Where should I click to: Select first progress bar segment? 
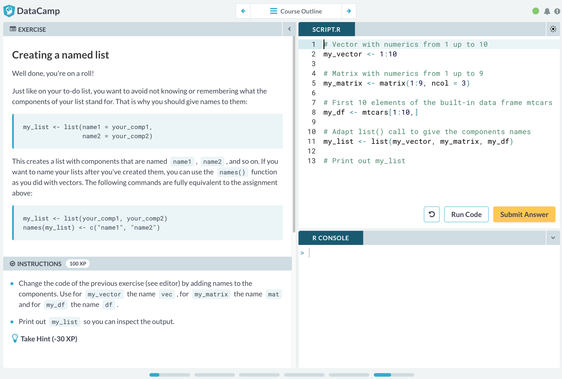coord(169,375)
